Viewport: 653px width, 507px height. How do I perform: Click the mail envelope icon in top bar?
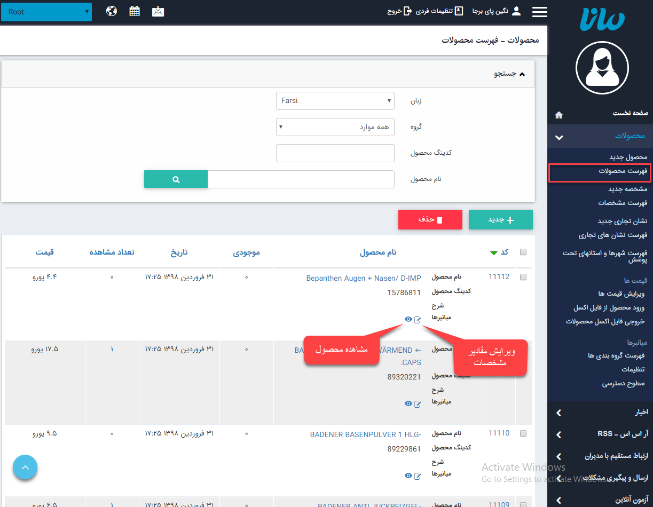pyautogui.click(x=158, y=11)
